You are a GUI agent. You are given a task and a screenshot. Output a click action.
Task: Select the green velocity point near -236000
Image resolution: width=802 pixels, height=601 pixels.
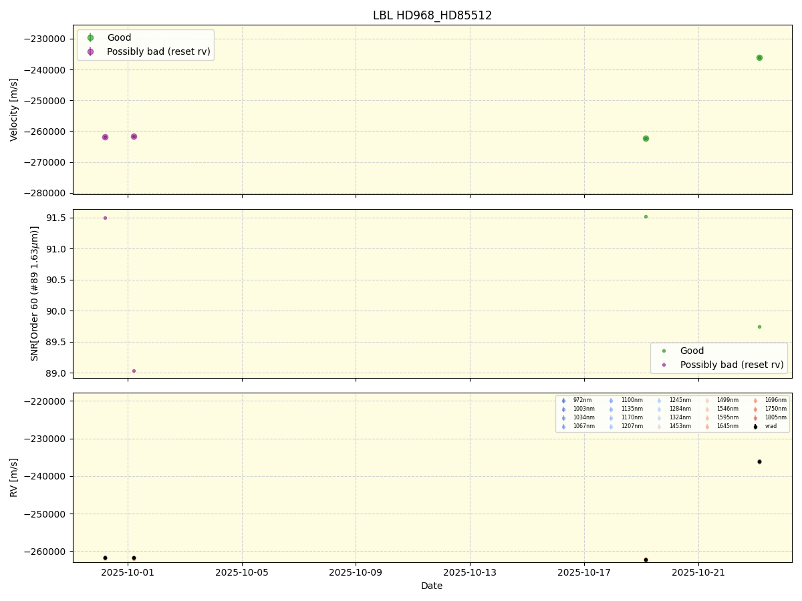759,57
